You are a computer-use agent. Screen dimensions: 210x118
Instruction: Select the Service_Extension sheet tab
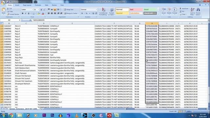tap(23, 109)
